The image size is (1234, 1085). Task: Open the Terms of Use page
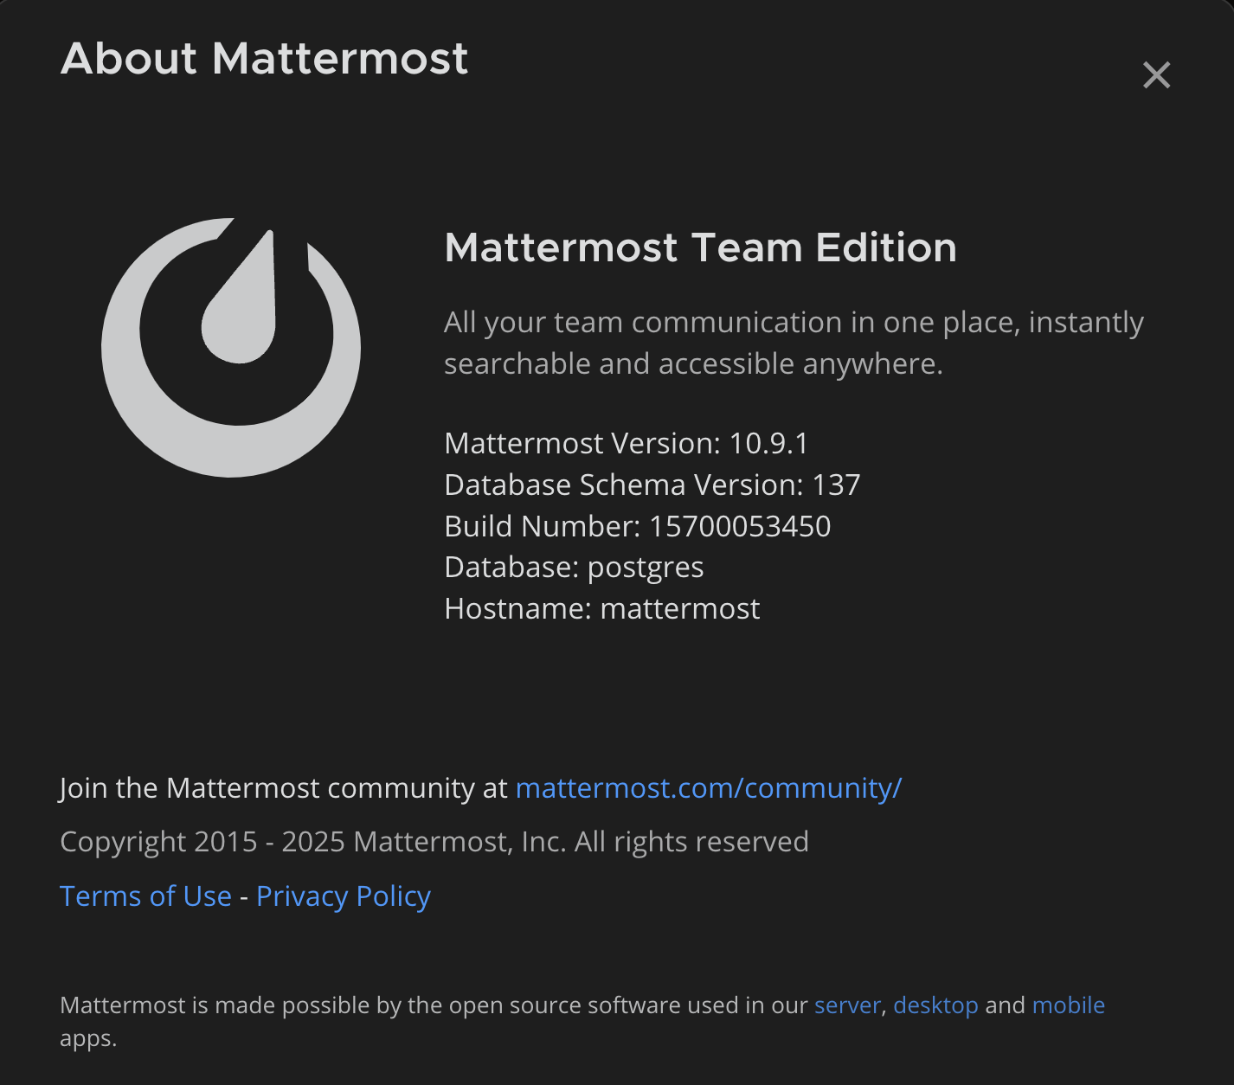point(145,896)
